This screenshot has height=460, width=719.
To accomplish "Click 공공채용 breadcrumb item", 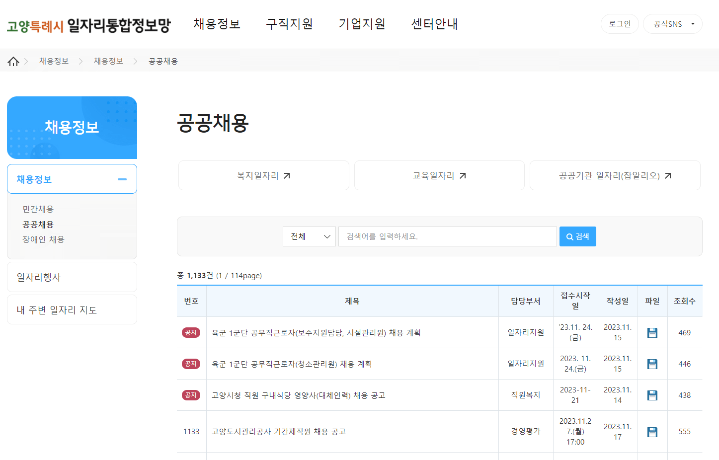I will click(x=163, y=61).
